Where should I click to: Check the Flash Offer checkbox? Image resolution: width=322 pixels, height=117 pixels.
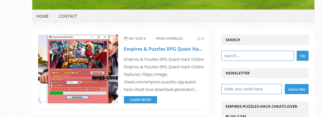pyautogui.click(x=51, y=85)
